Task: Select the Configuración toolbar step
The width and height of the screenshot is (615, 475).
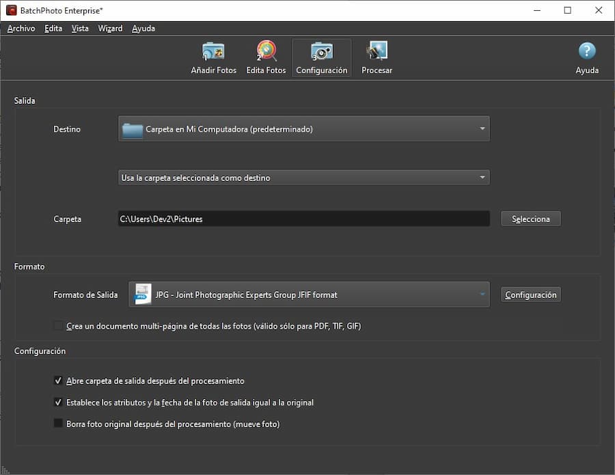Action: coord(322,58)
